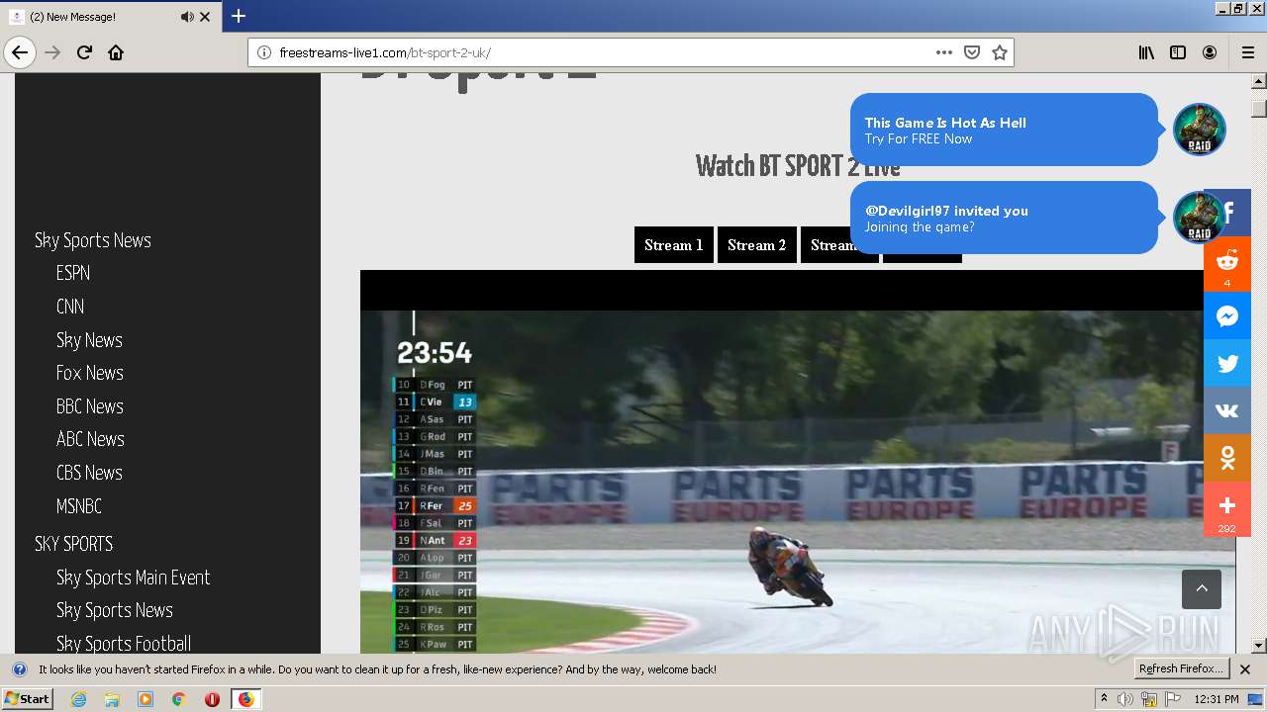The image size is (1267, 712).
Task: Select Stream 1
Action: 673,245
